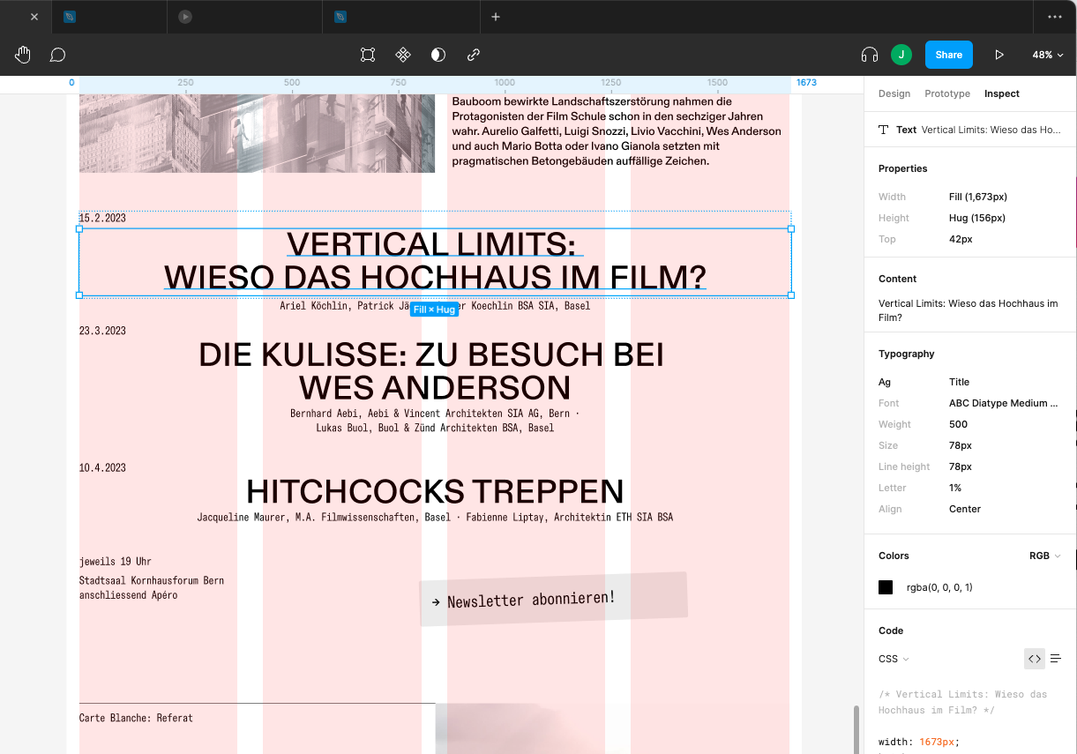The width and height of the screenshot is (1077, 754).
Task: Switch code panel to list view
Action: coord(1056,659)
